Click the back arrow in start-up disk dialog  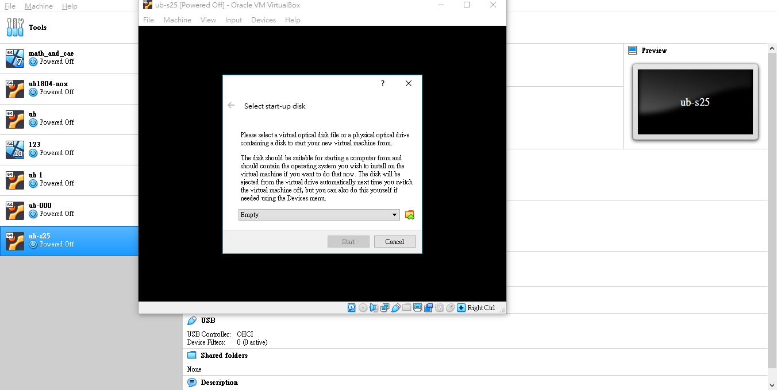(231, 106)
